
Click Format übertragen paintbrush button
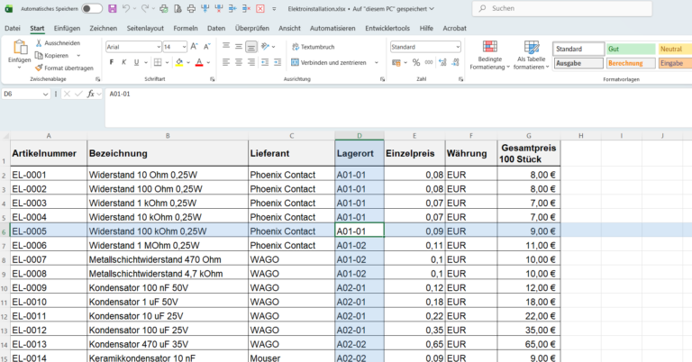point(65,68)
